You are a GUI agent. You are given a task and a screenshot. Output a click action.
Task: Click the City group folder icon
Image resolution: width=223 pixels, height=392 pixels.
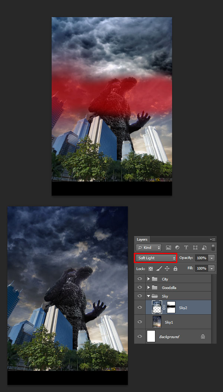pos(155,279)
